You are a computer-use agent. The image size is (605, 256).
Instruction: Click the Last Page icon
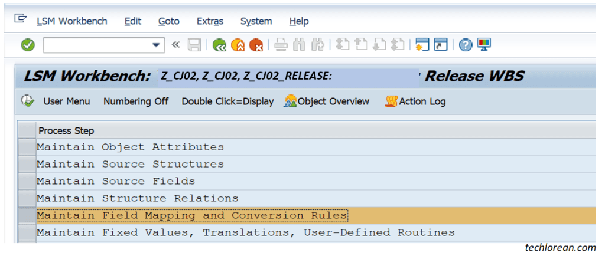point(398,45)
